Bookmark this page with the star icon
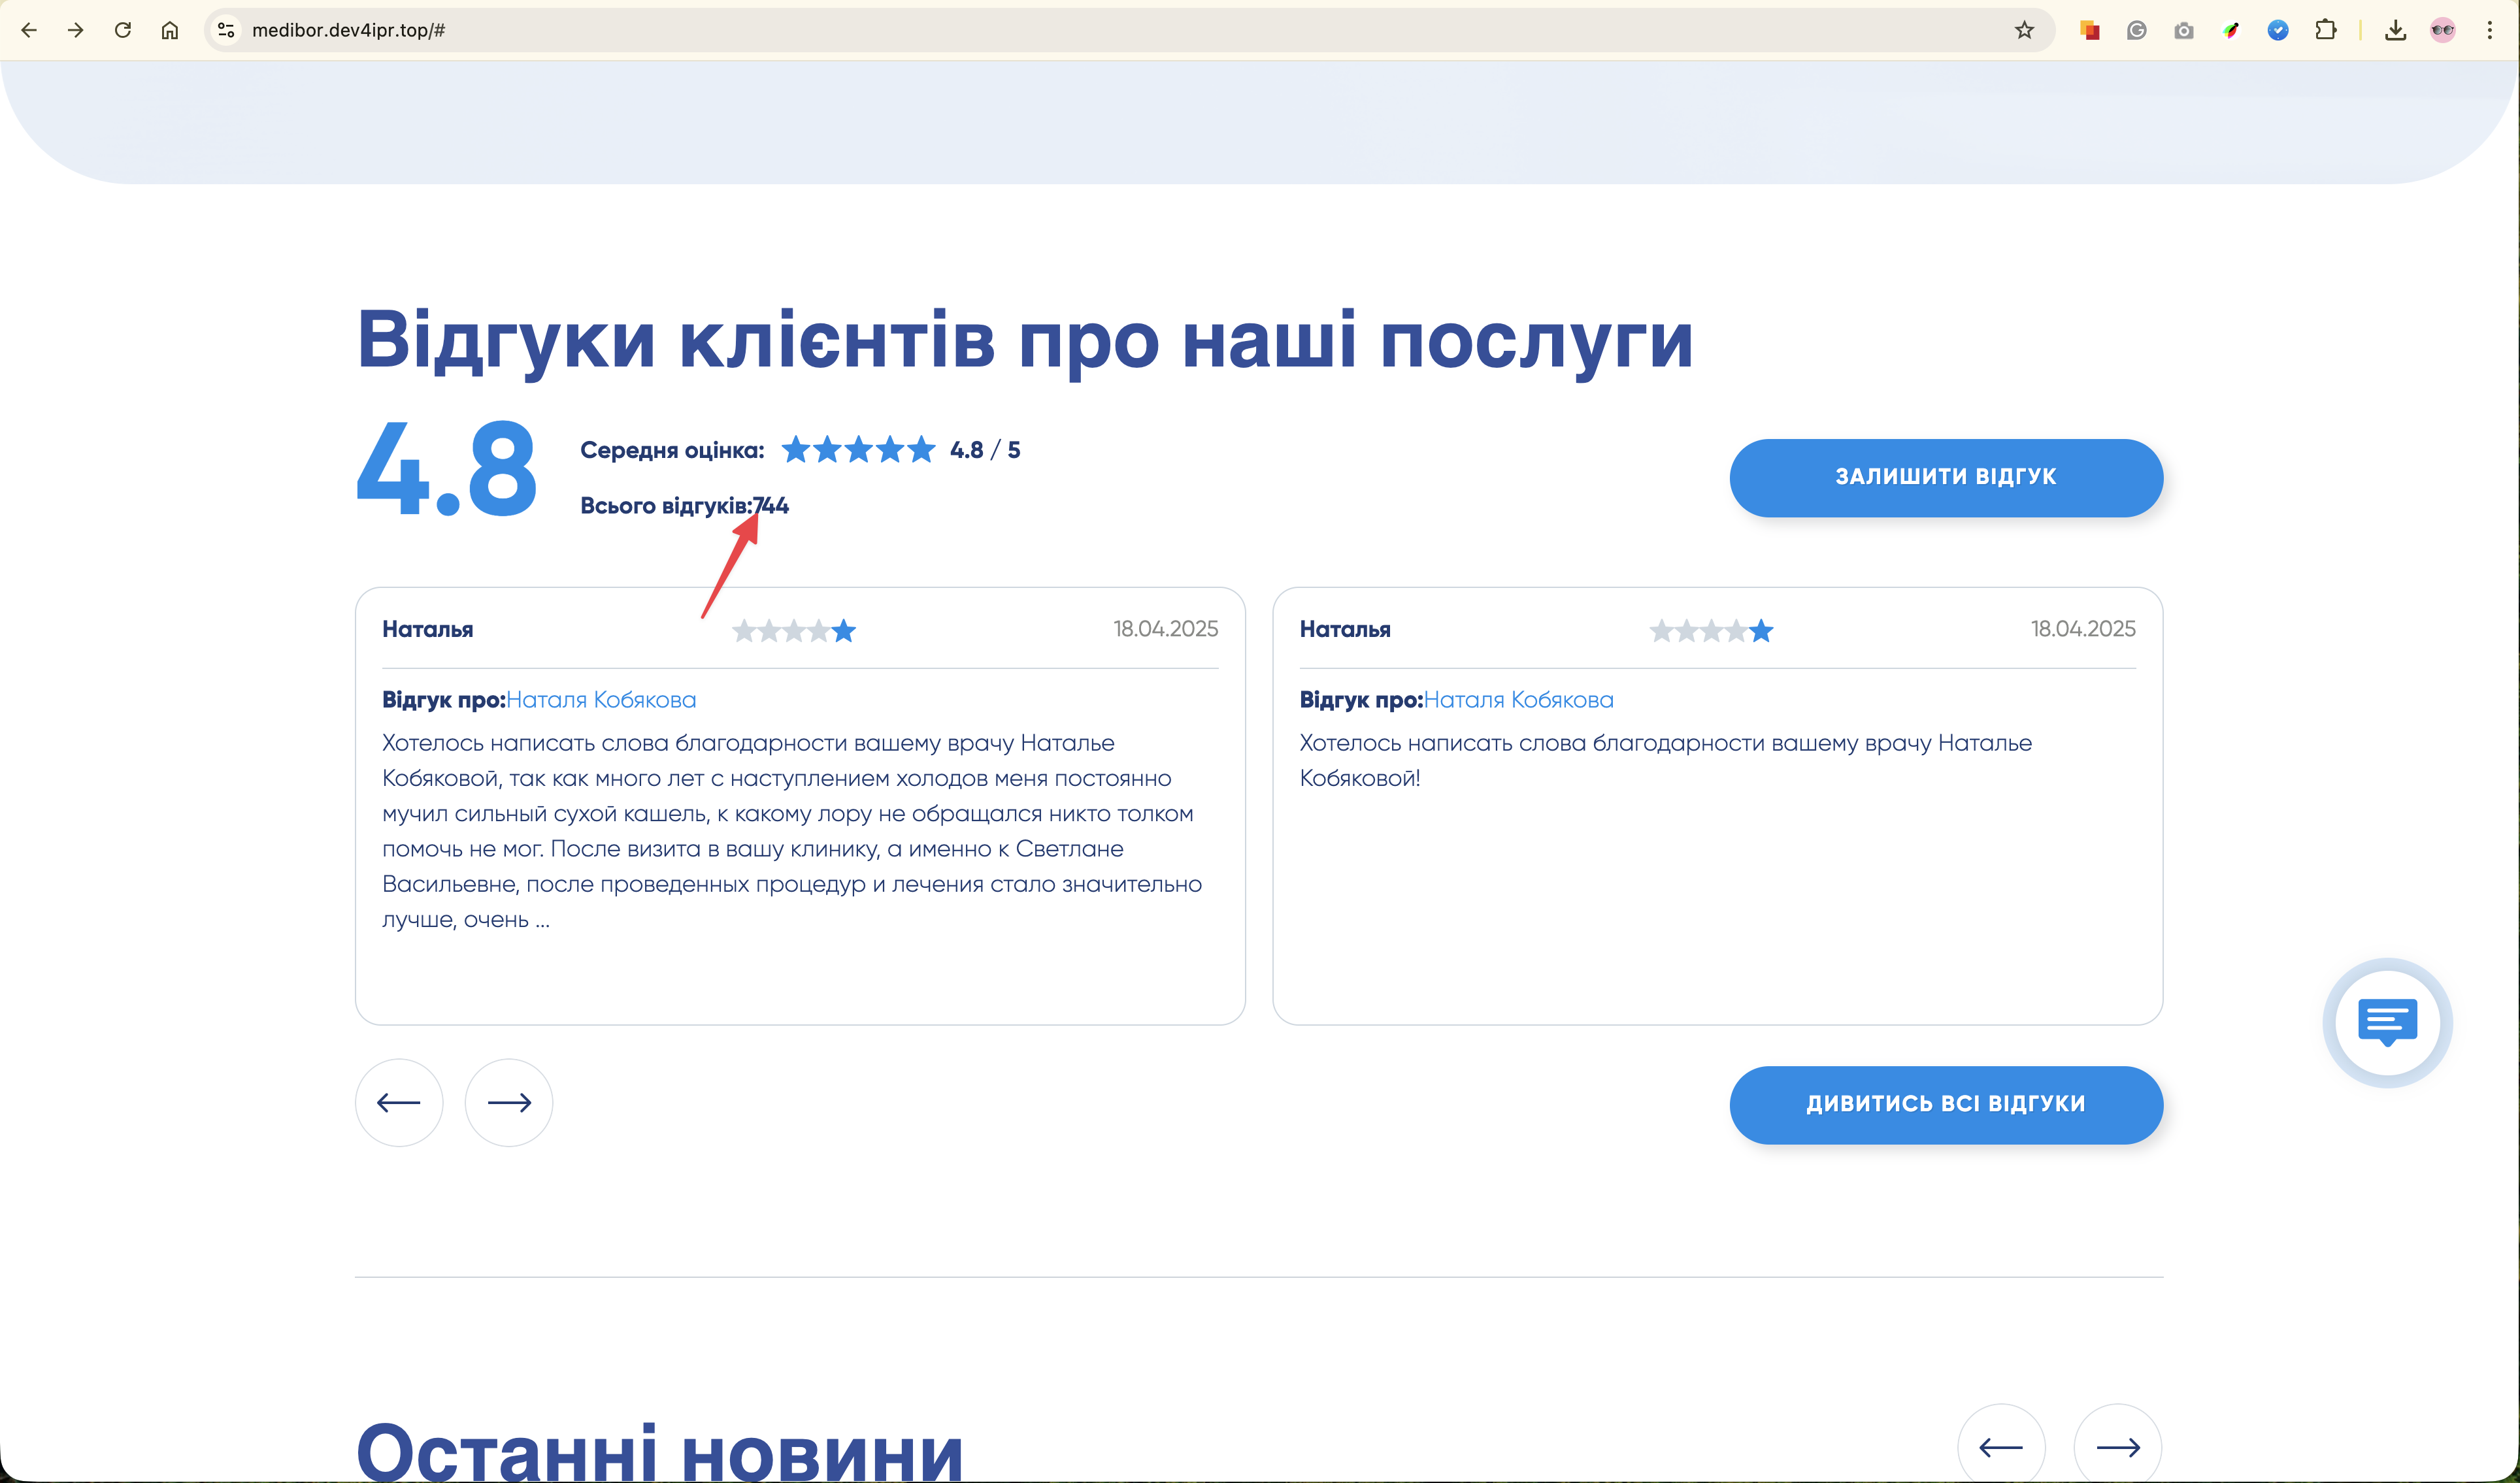2520x1483 pixels. tap(2024, 30)
